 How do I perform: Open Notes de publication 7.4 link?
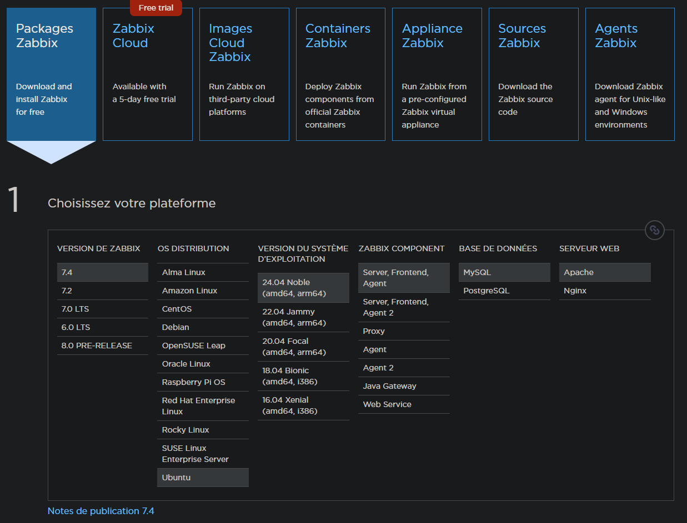101,511
